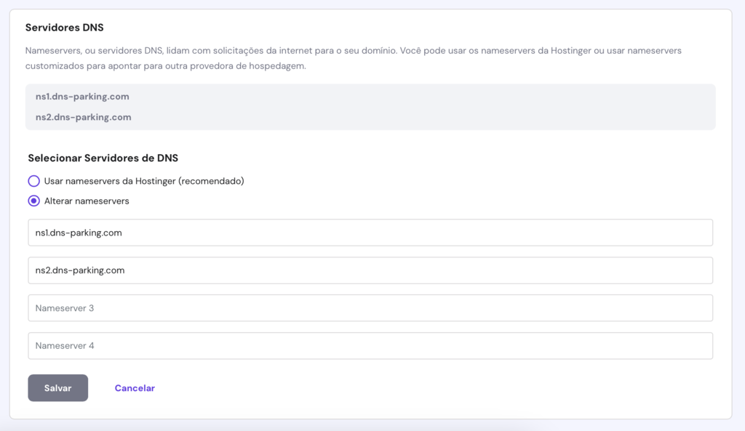Click the Cancelar link
Screen dimensions: 745x431
(x=135, y=387)
